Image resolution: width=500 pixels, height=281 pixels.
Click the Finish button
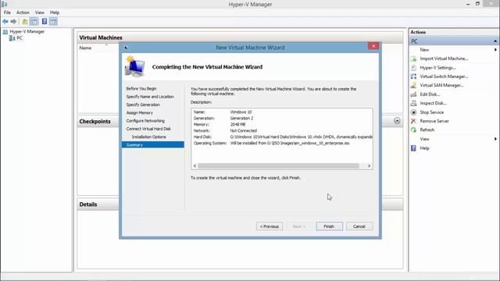point(329,226)
